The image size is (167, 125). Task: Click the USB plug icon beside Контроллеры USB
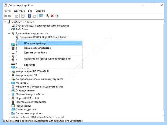[x=13, y=75]
